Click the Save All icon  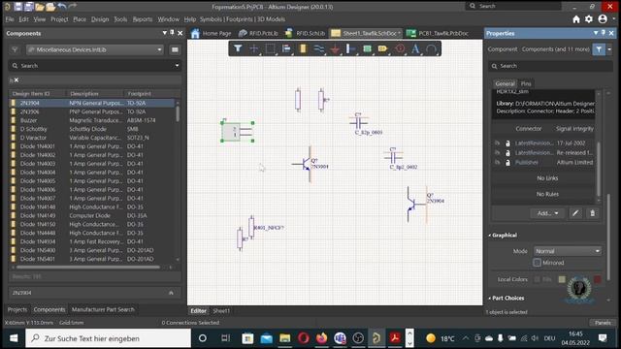[29, 7]
